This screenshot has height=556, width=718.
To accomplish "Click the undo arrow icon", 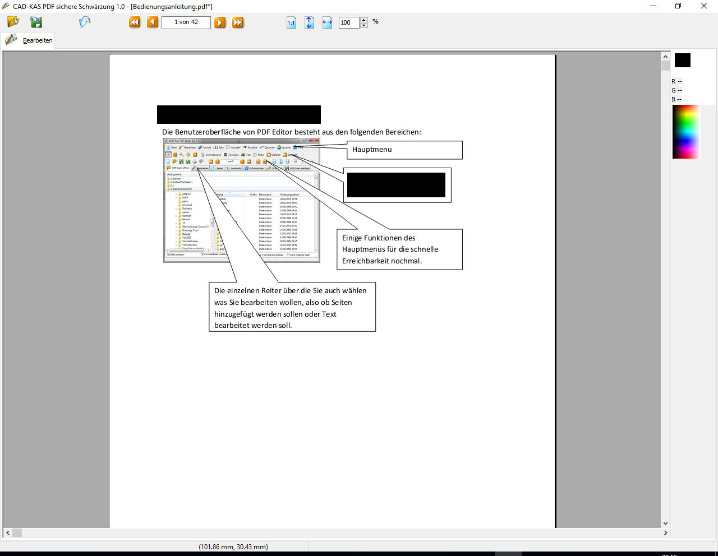I will (84, 22).
